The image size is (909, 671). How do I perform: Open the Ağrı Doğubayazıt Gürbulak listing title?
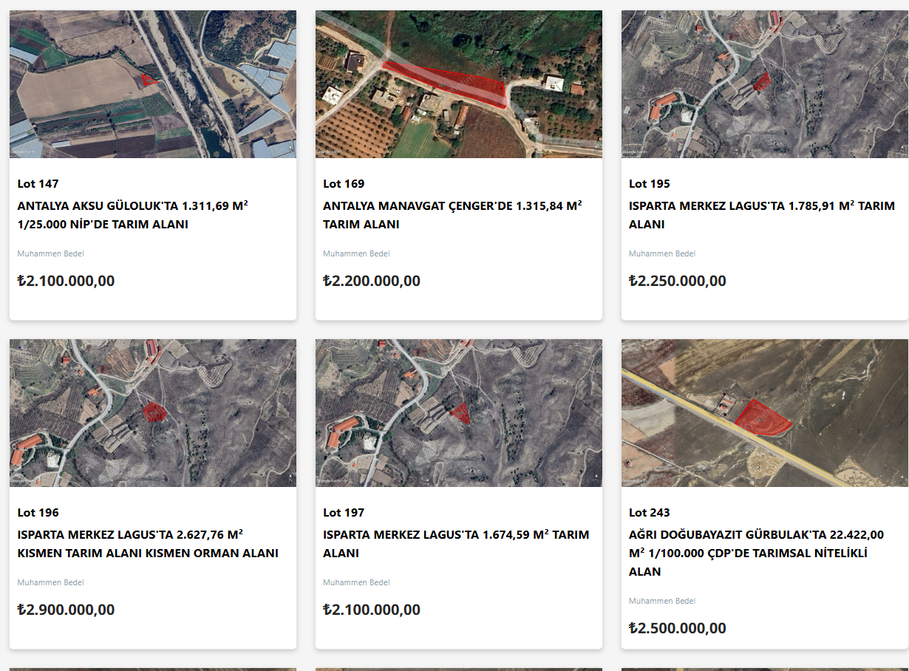pyautogui.click(x=756, y=553)
